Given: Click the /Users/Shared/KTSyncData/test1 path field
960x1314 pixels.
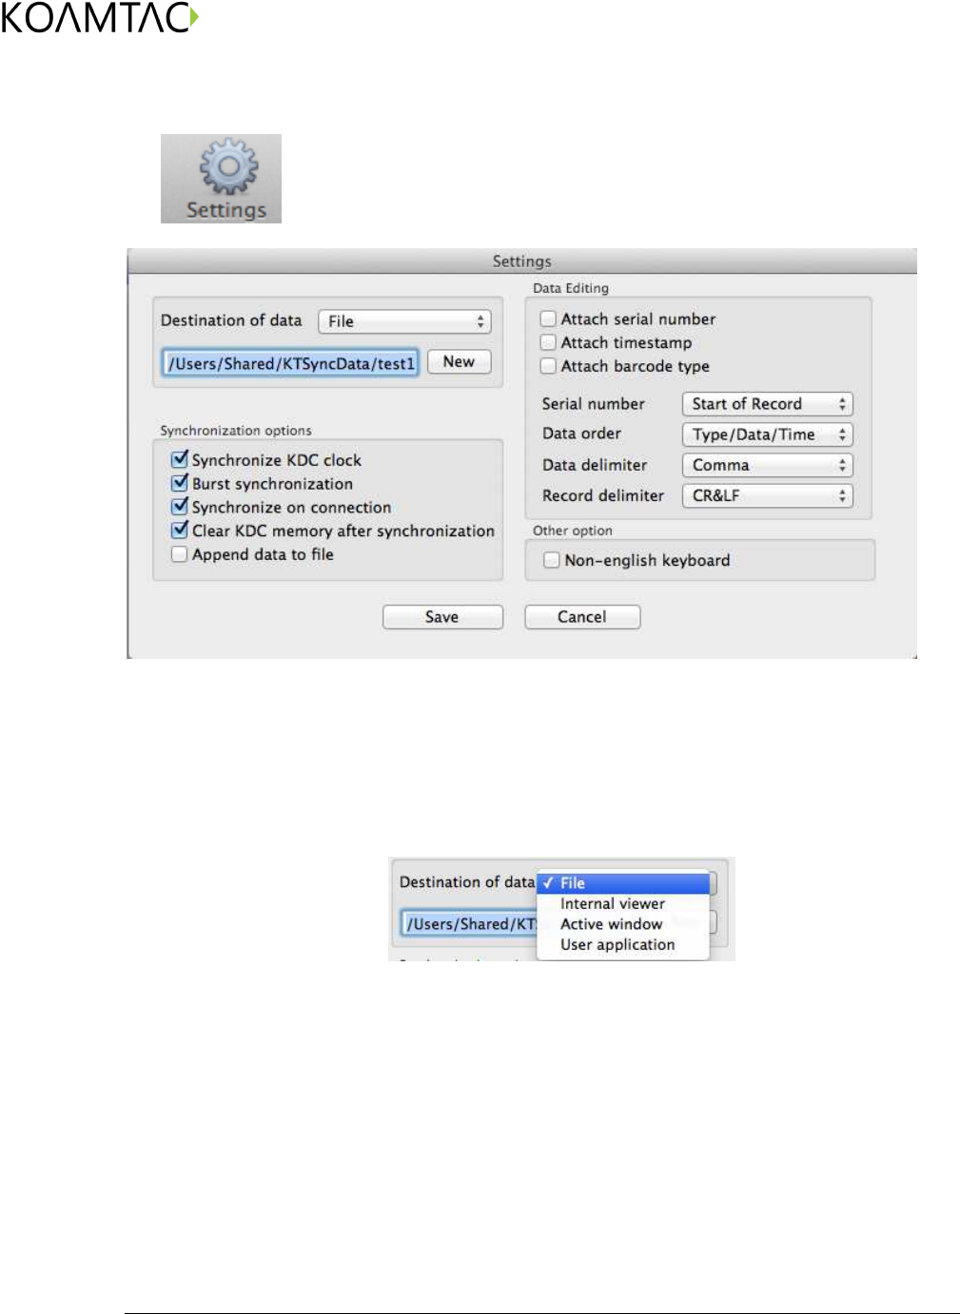Looking at the screenshot, I should (x=290, y=363).
